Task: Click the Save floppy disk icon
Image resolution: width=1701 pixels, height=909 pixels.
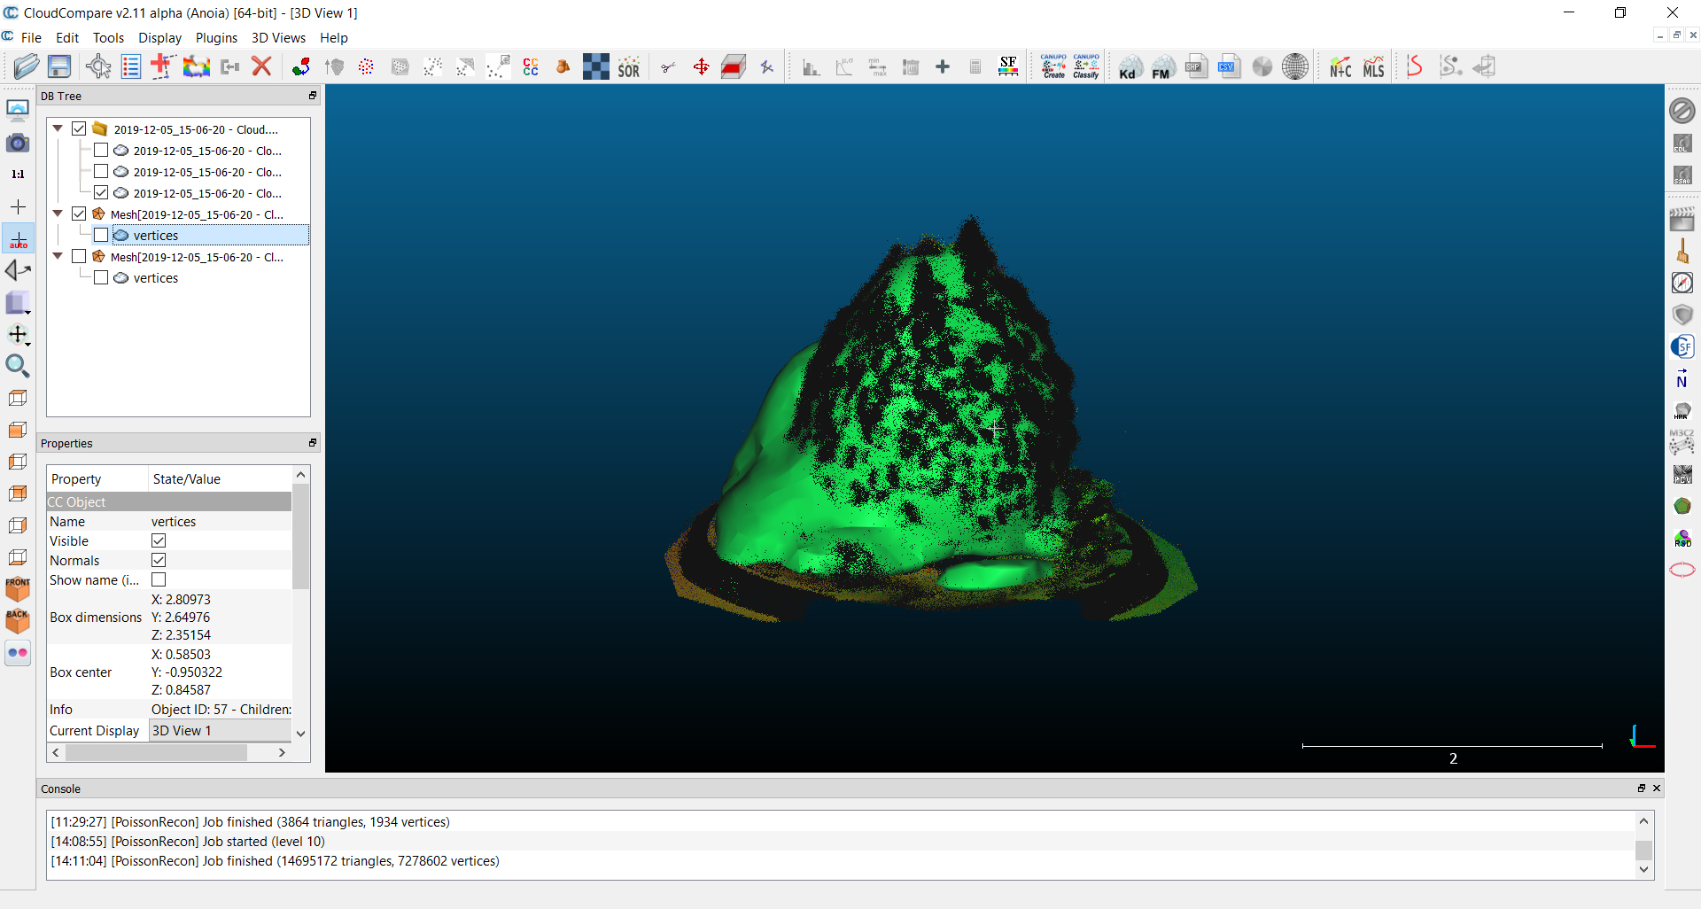Action: coord(59,66)
